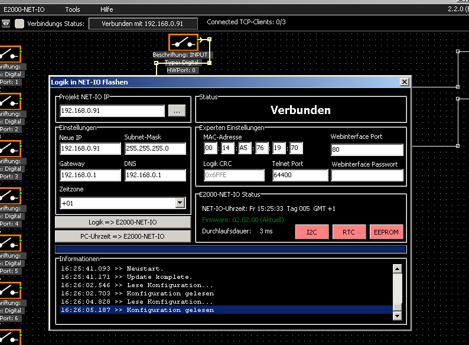Open the Tools menu
The width and height of the screenshot is (469, 345).
pyautogui.click(x=73, y=9)
